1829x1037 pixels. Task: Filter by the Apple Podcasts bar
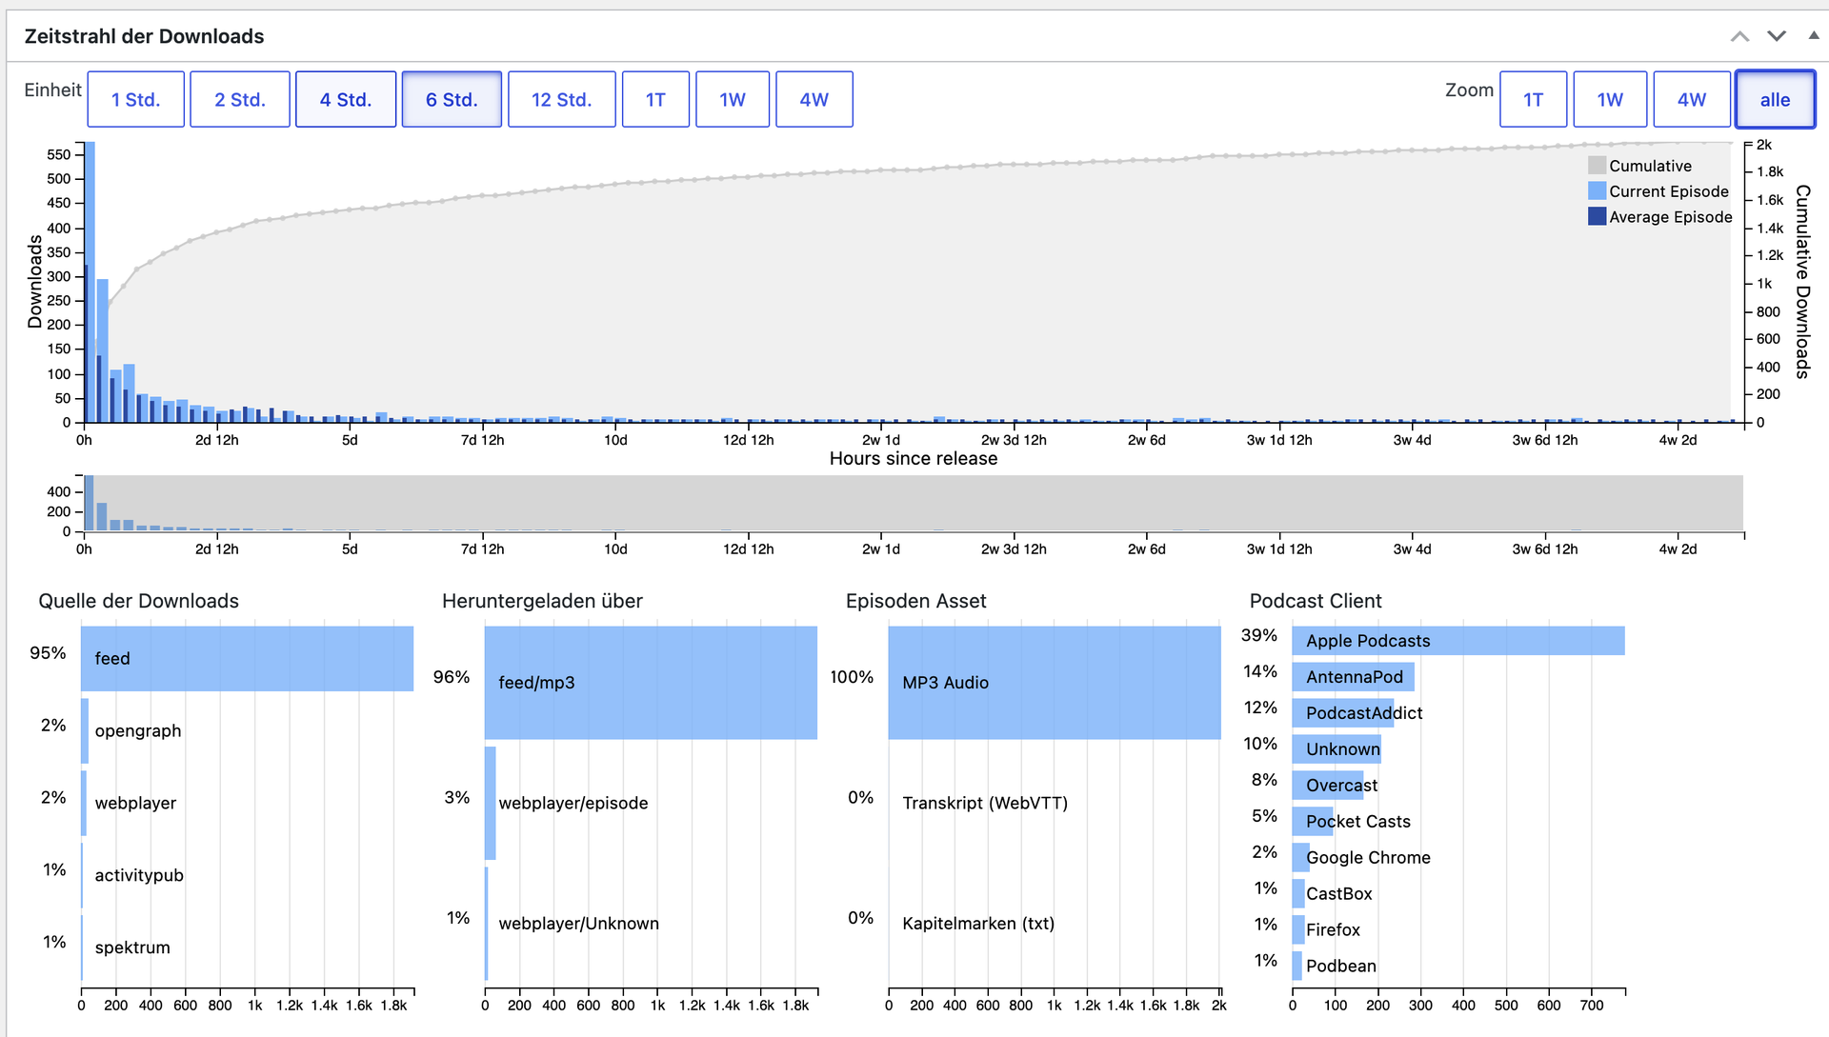pyautogui.click(x=1458, y=641)
